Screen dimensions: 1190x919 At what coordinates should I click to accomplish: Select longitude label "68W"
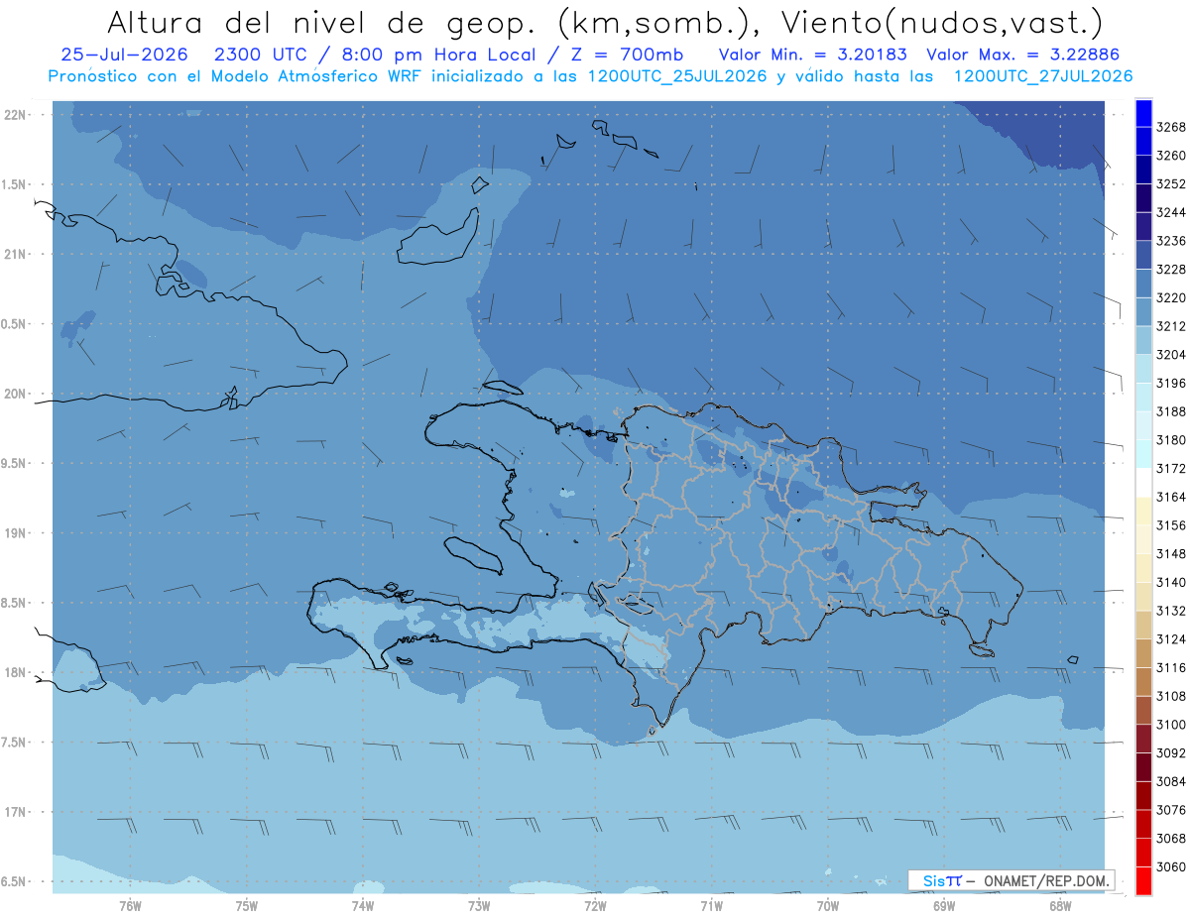pyautogui.click(x=1060, y=904)
